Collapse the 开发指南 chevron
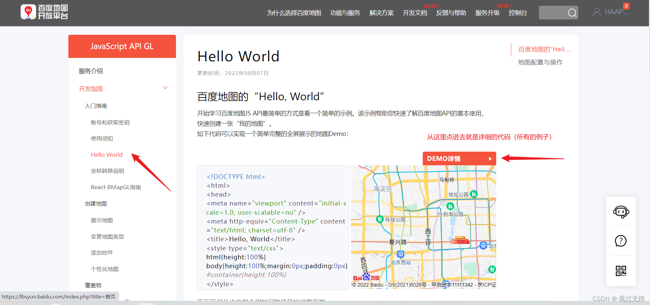This screenshot has width=650, height=305. tap(165, 88)
